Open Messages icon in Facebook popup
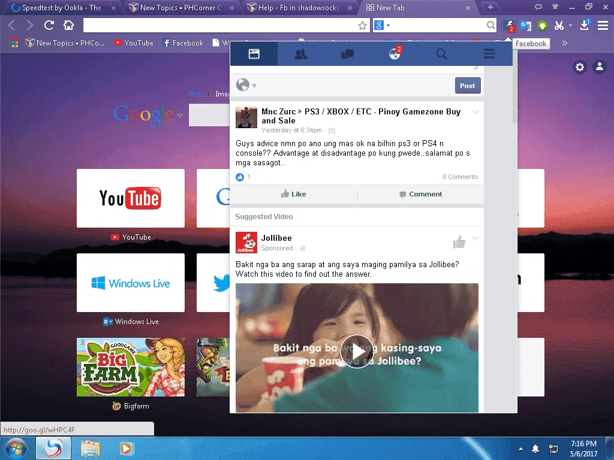 pyautogui.click(x=348, y=54)
